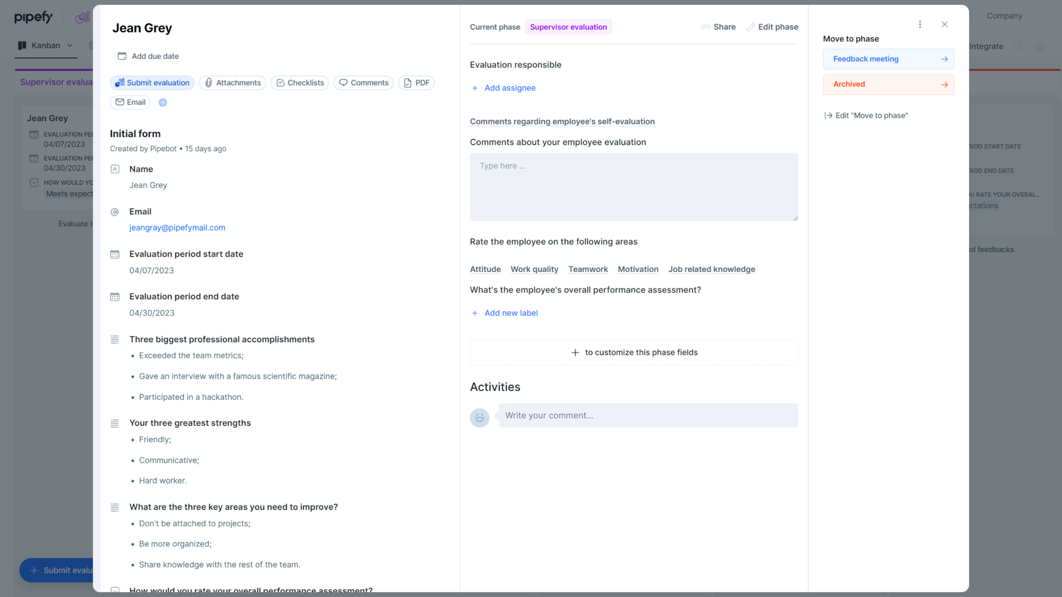1062x597 pixels.
Task: Click the Supervisor evaluation phase badge
Action: 568,27
